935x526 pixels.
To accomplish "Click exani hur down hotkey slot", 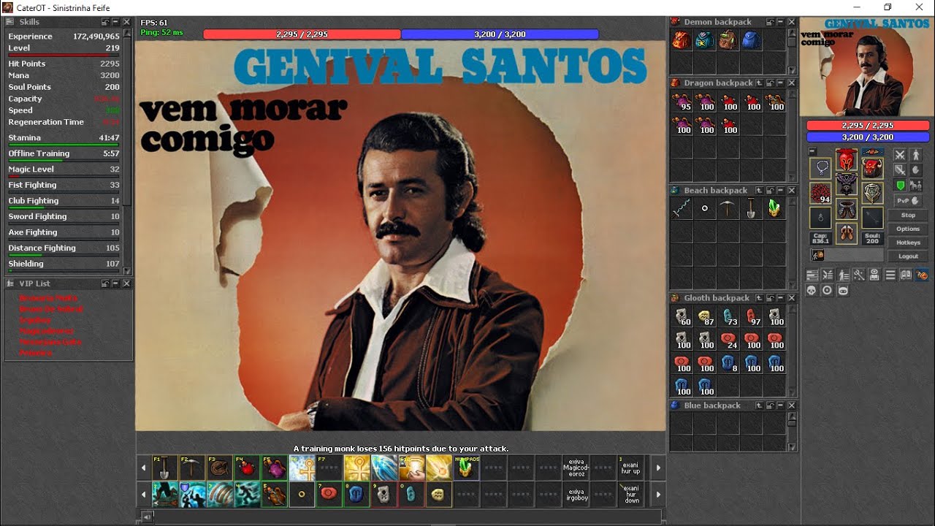I will (x=631, y=494).
